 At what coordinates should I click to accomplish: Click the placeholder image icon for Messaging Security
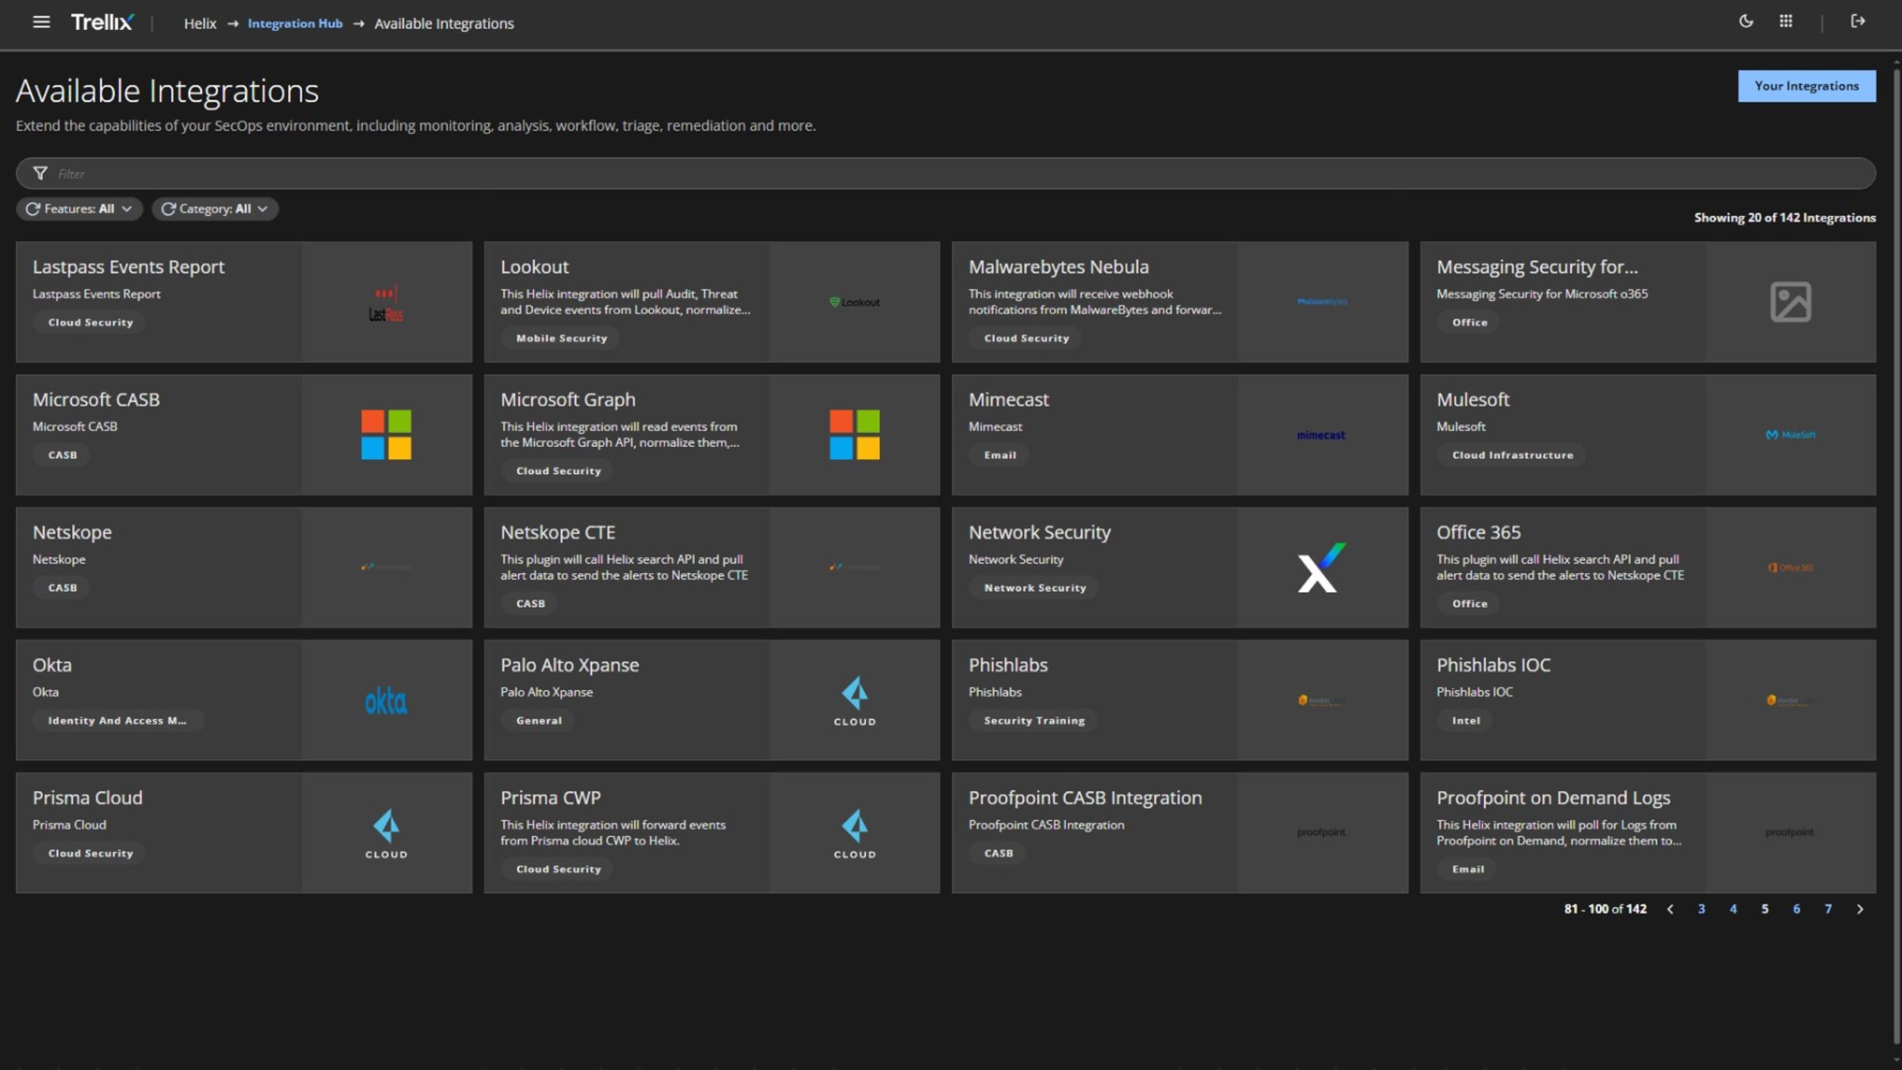coord(1790,302)
